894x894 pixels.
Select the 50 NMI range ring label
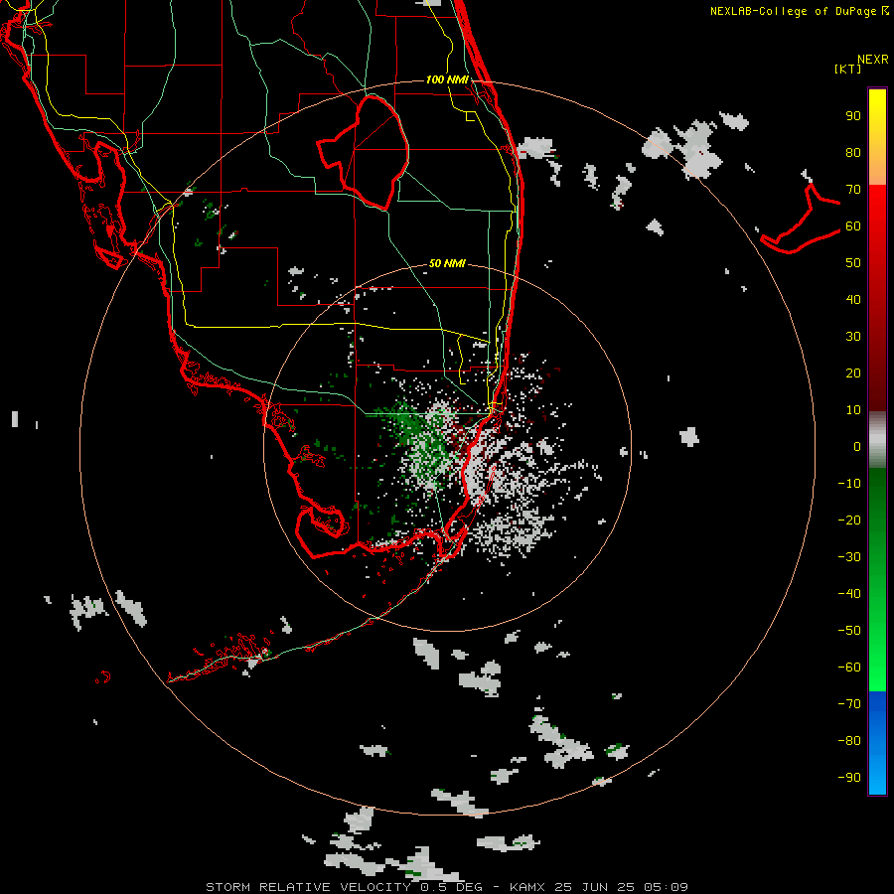coord(447,263)
